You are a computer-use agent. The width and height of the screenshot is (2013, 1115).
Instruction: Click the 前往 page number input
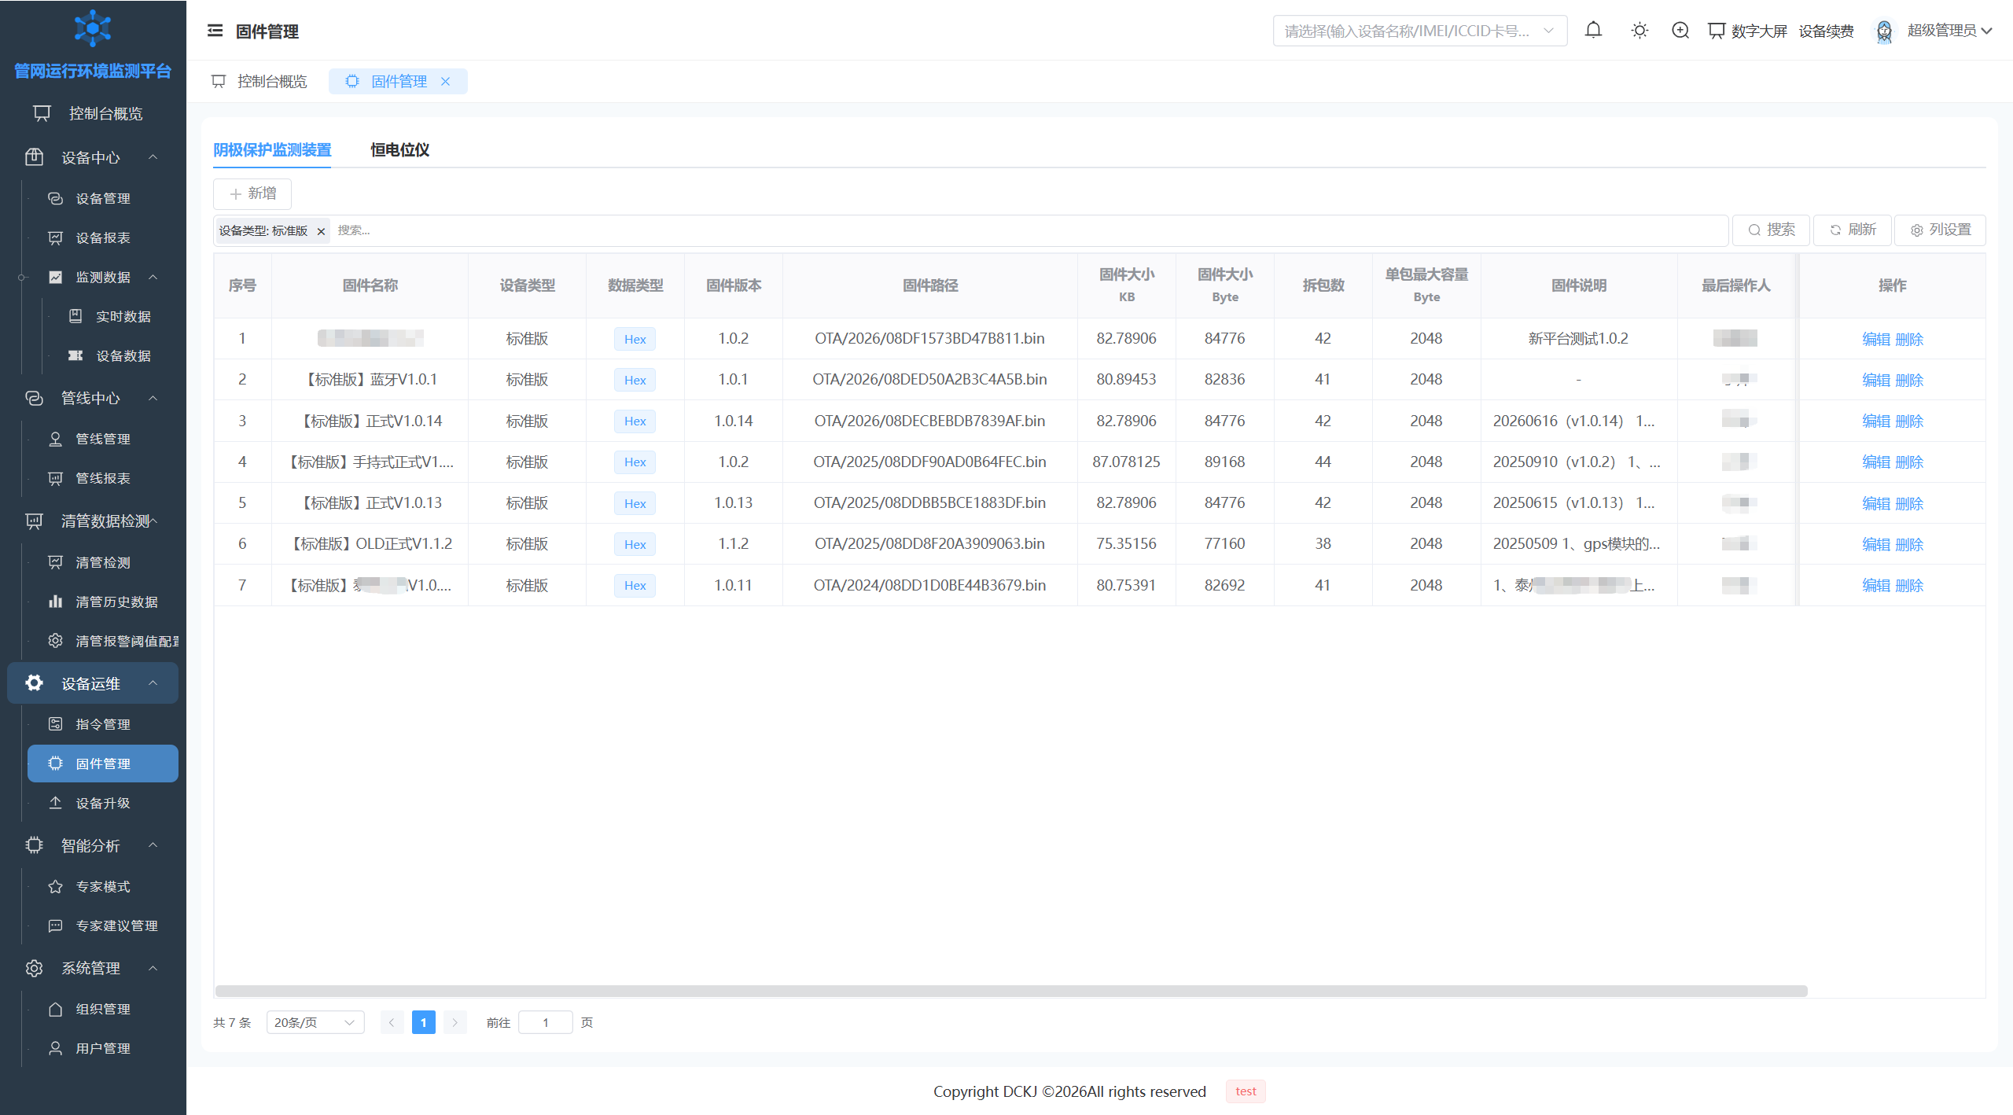pyautogui.click(x=545, y=1022)
